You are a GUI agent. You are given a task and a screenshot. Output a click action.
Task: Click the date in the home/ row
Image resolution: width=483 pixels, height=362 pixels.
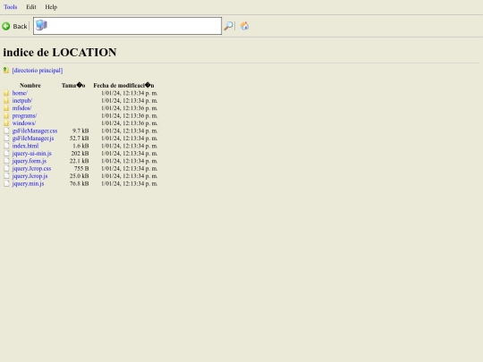[x=130, y=93]
